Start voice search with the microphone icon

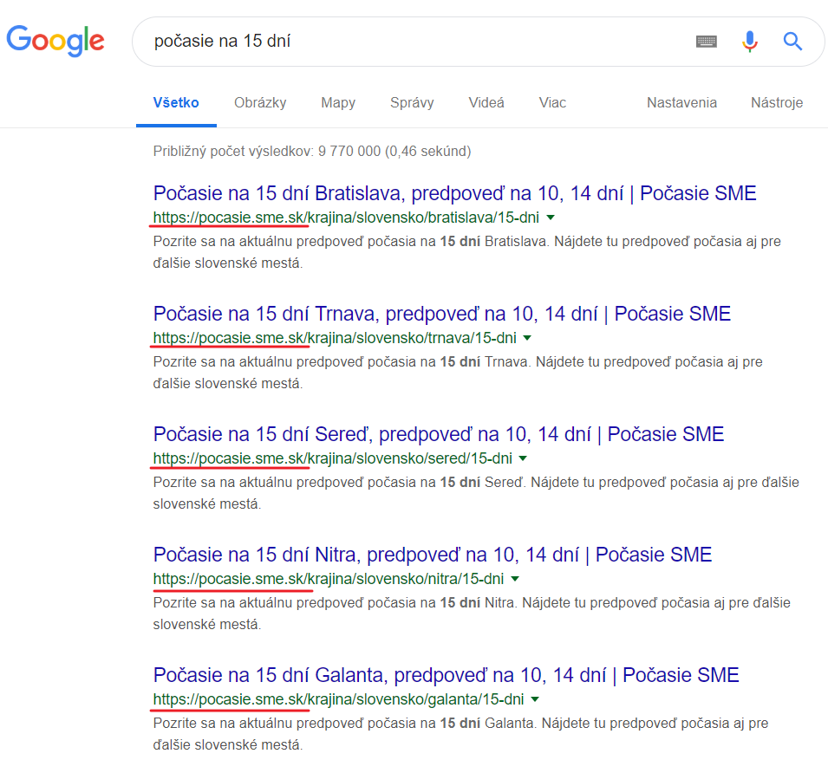(x=749, y=41)
